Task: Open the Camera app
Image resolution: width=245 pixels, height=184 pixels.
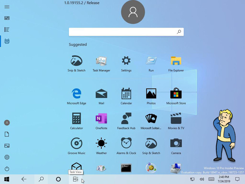Action: [x=176, y=146]
